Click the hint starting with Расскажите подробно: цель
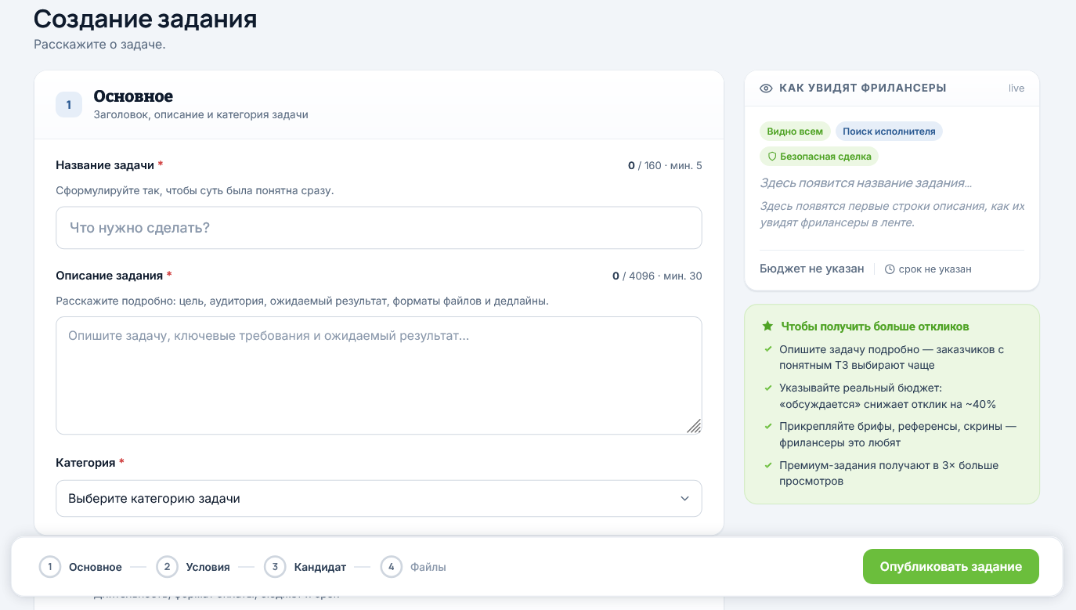The image size is (1076, 610). (302, 301)
